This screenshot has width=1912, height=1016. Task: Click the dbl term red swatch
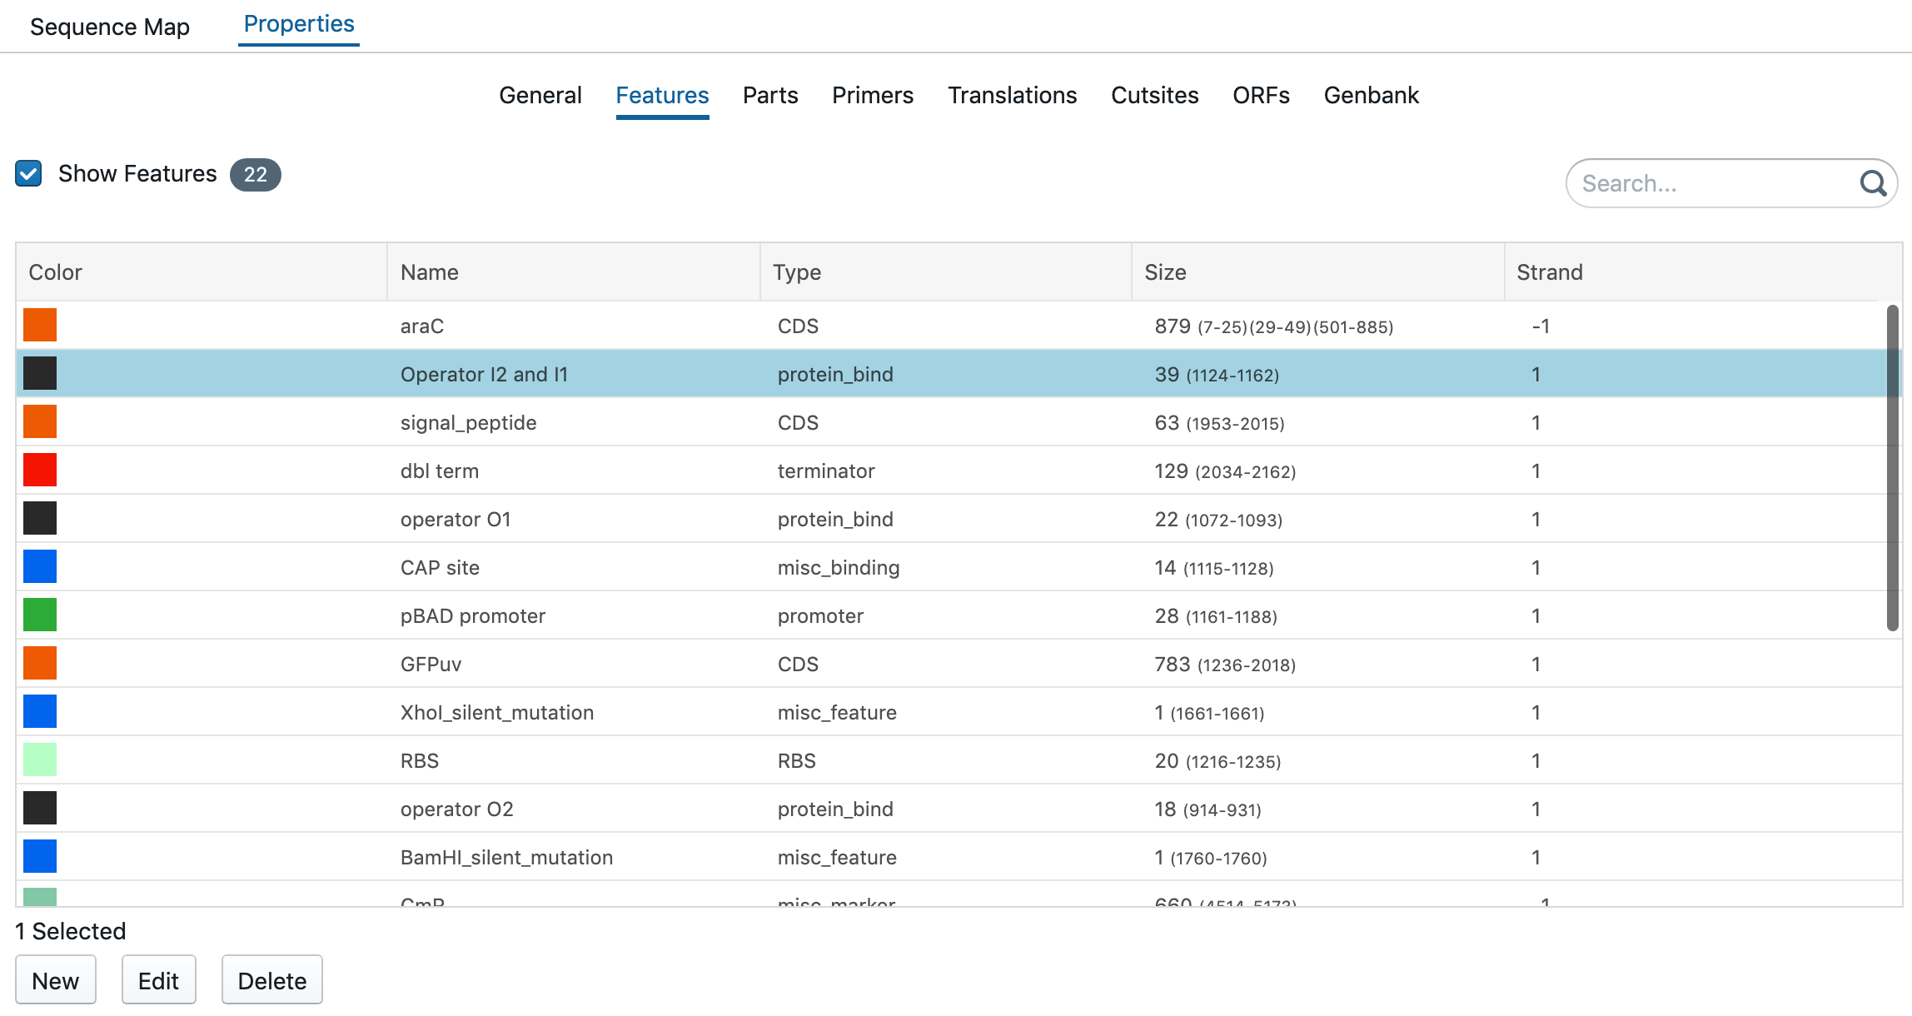click(x=40, y=470)
